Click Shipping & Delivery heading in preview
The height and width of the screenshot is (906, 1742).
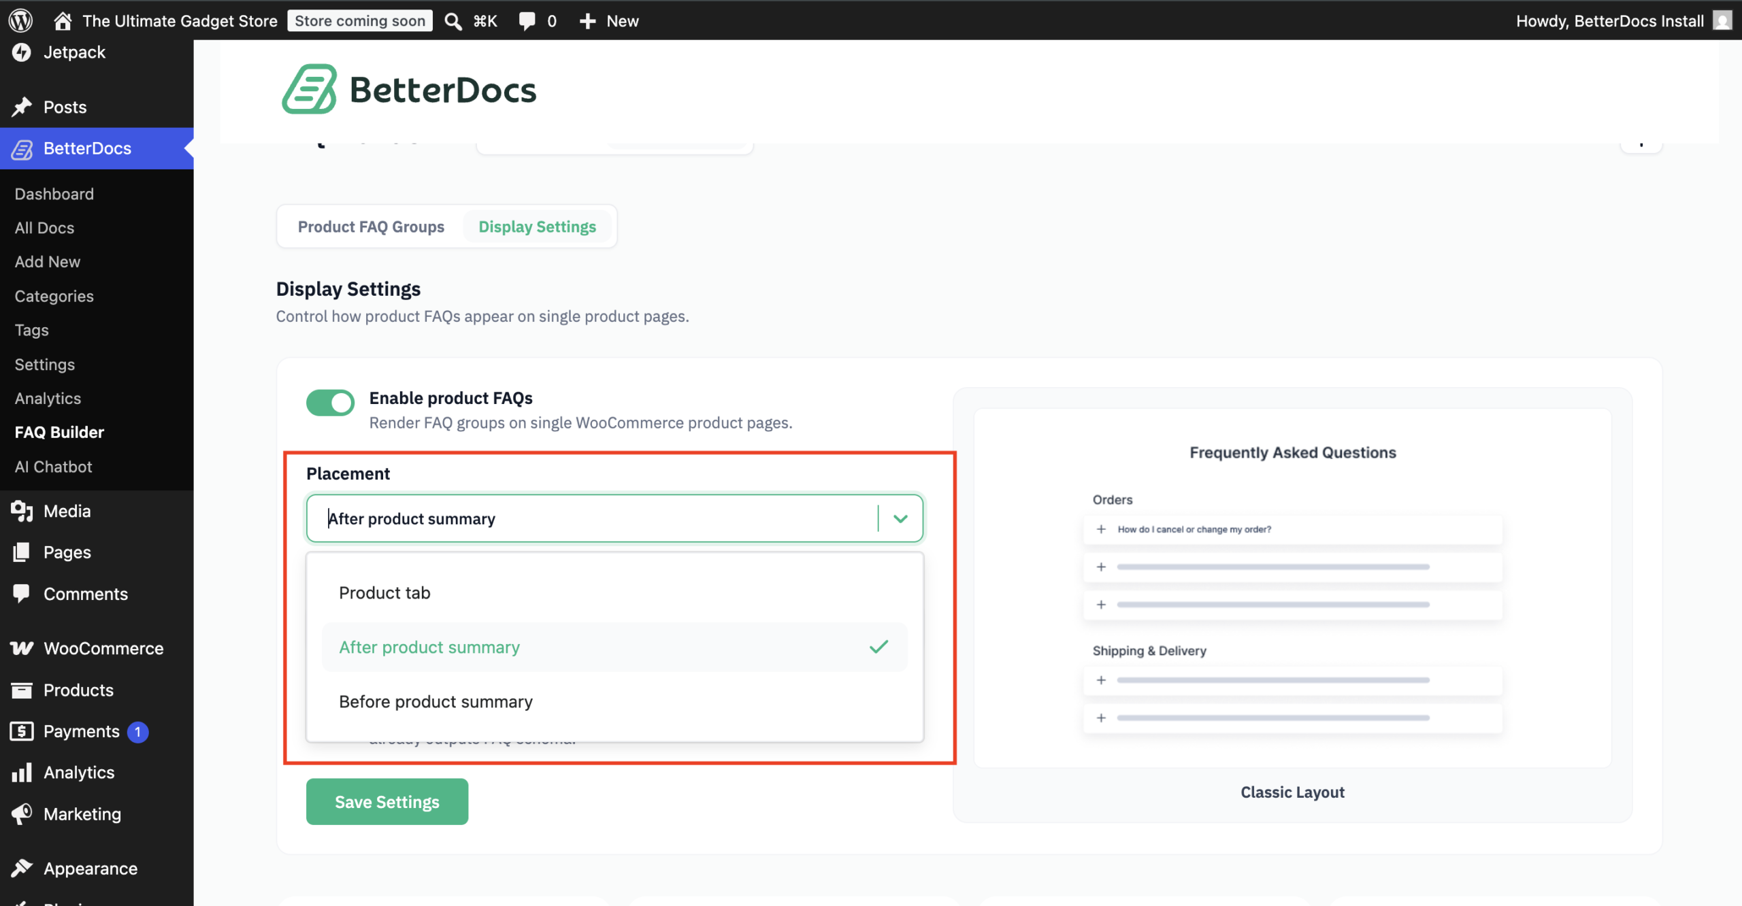point(1149,651)
